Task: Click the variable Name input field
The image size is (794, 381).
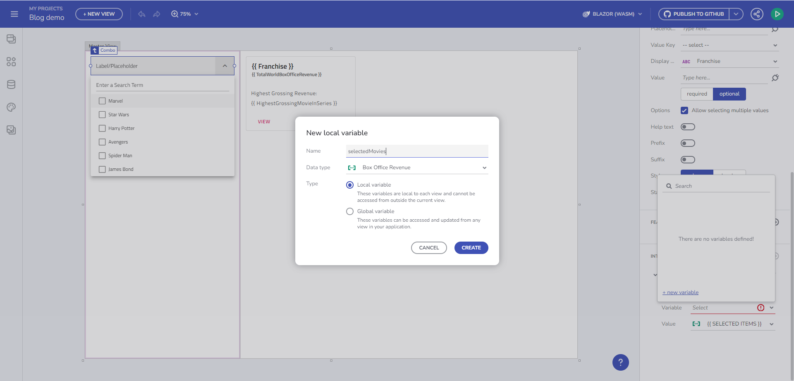Action: tap(417, 151)
